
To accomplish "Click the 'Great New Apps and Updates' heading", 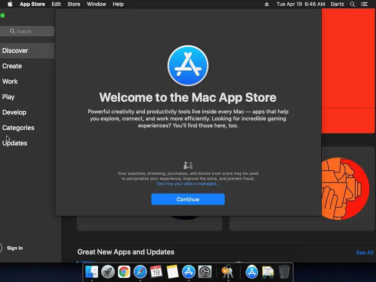I will (126, 252).
